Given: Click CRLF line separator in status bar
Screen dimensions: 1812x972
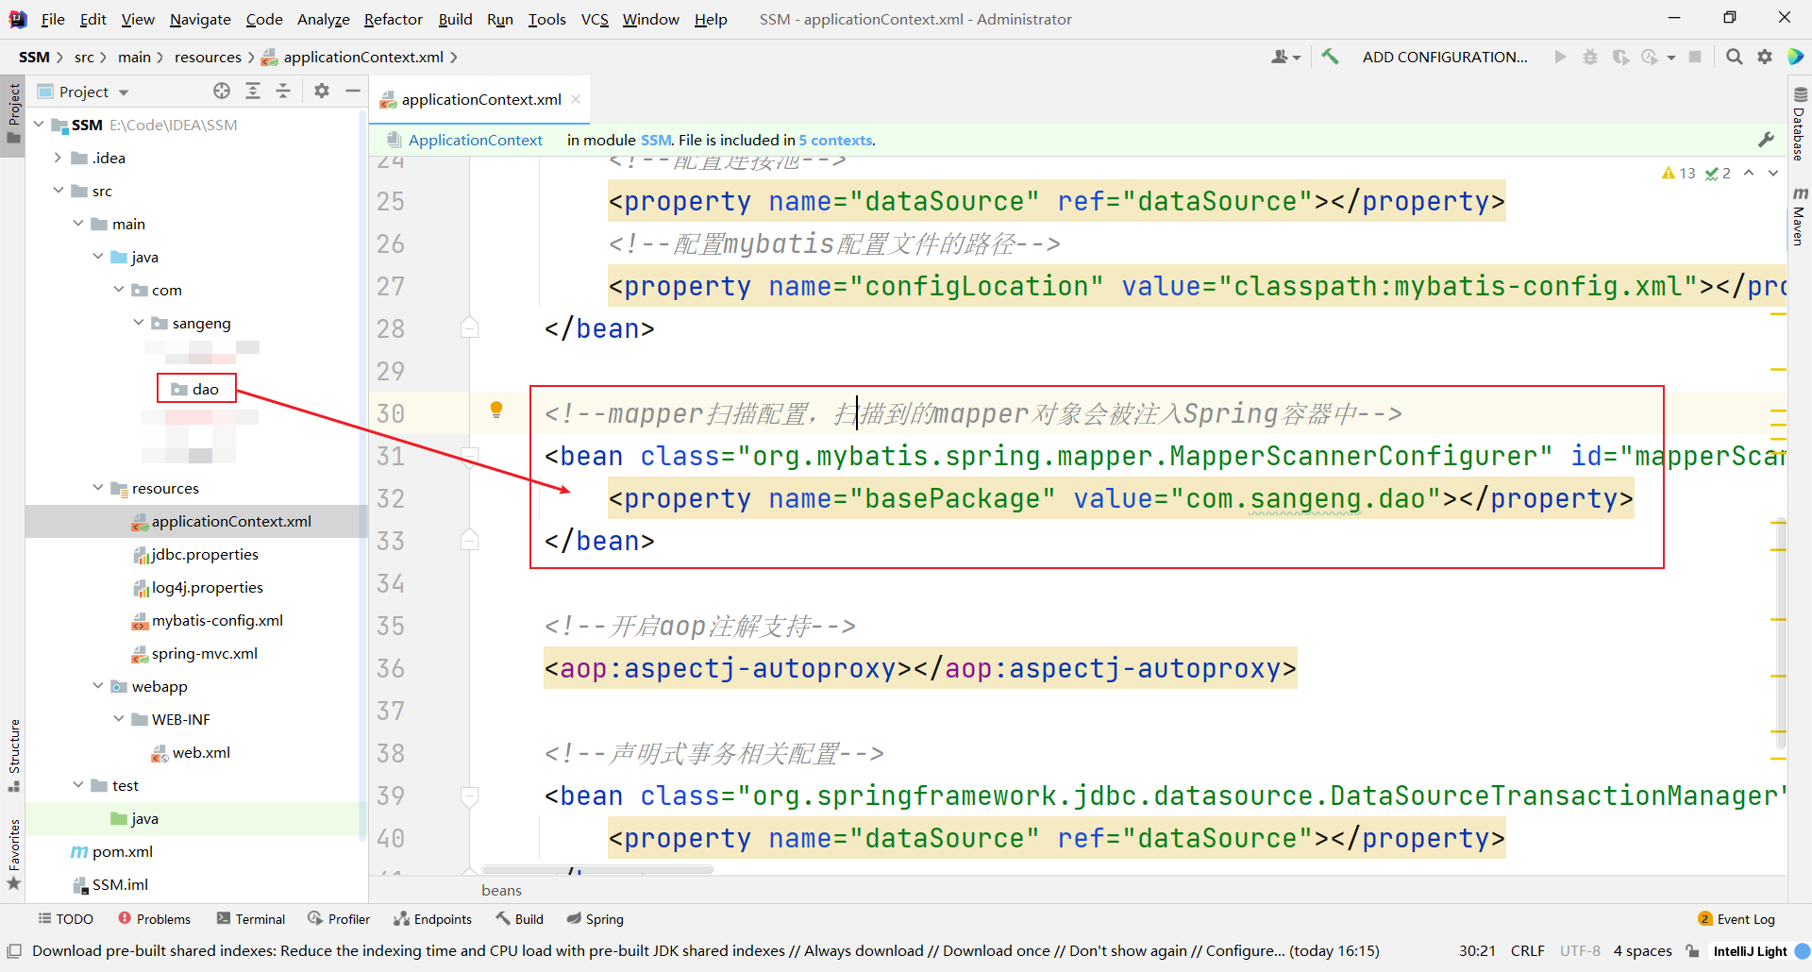Looking at the screenshot, I should 1527,951.
